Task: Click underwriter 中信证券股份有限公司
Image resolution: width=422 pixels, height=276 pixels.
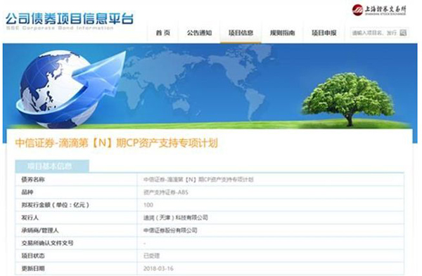Action: (x=170, y=230)
